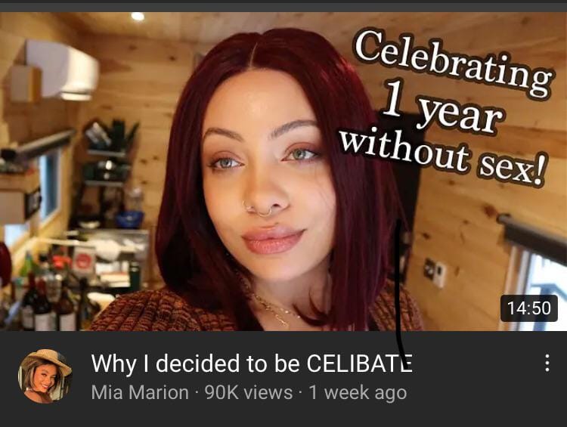Click the 'without sex!' overlay text
The height and width of the screenshot is (427, 567).
pos(442,157)
